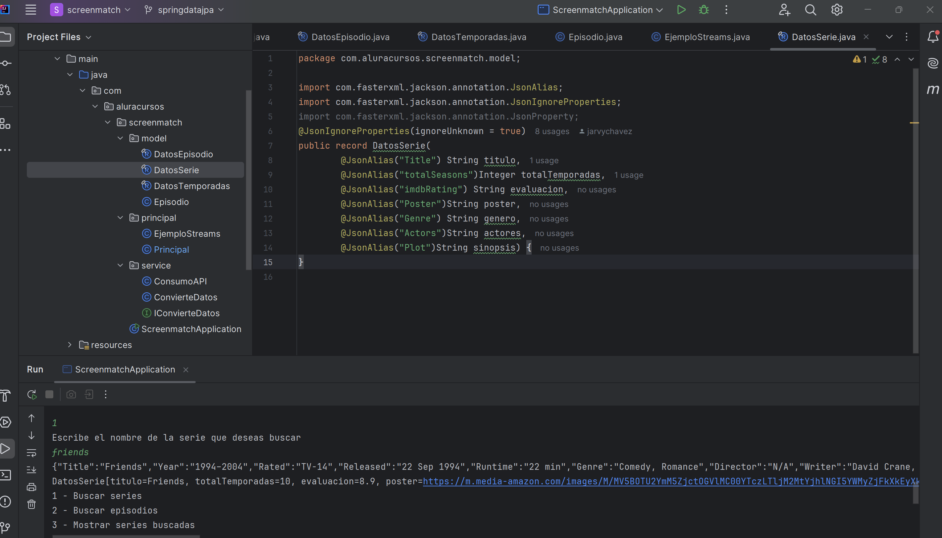Rerun ScreenmatchApplication in Run panel
942x538 pixels.
(32, 394)
